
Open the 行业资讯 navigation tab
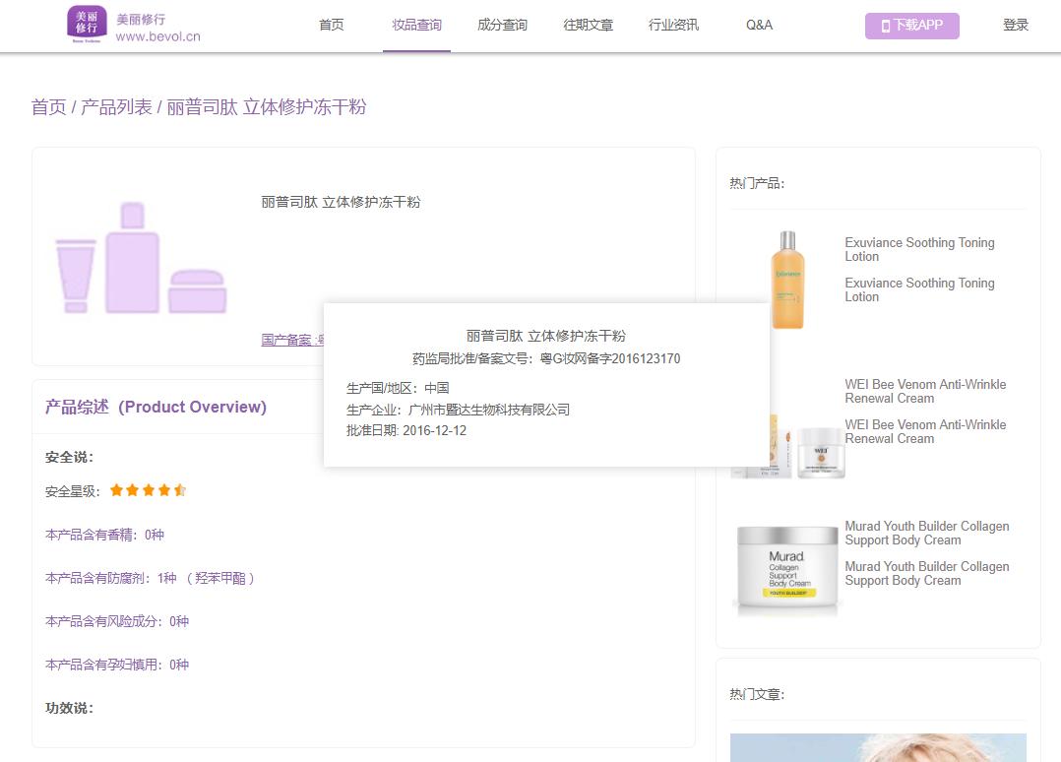pyautogui.click(x=673, y=25)
